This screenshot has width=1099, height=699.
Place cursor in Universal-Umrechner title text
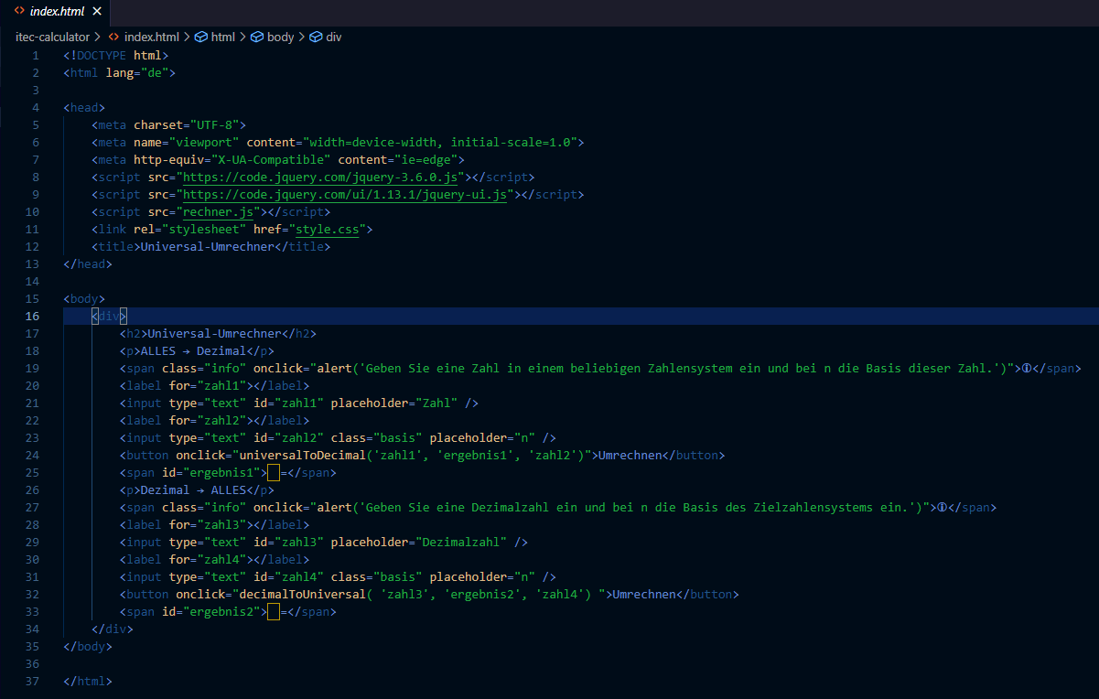[x=205, y=247]
